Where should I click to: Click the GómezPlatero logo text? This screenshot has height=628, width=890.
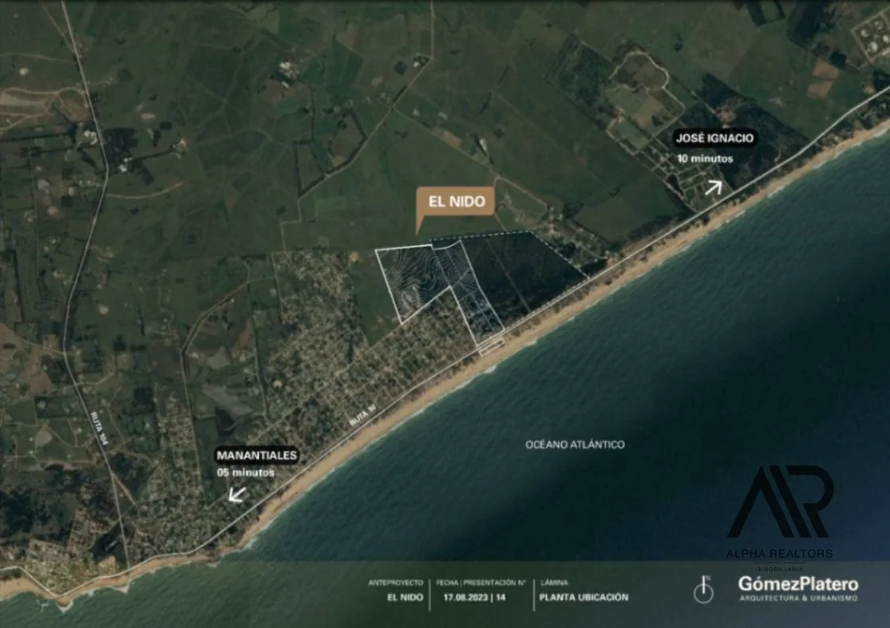pos(797,584)
